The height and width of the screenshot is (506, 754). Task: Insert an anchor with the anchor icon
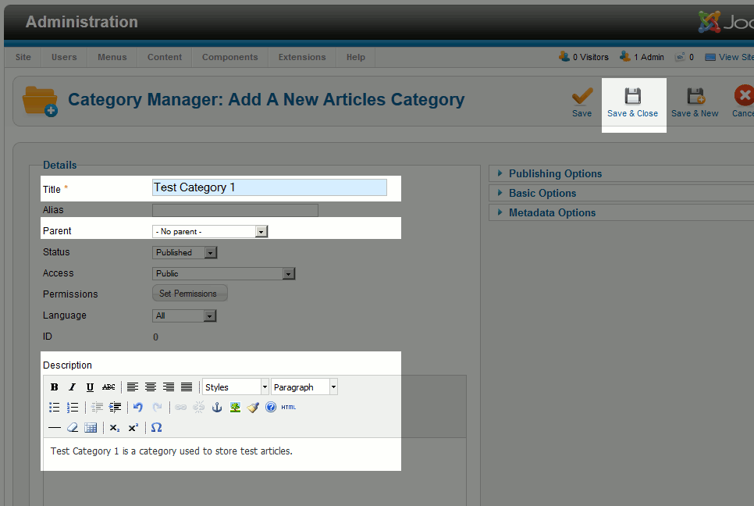click(x=218, y=408)
